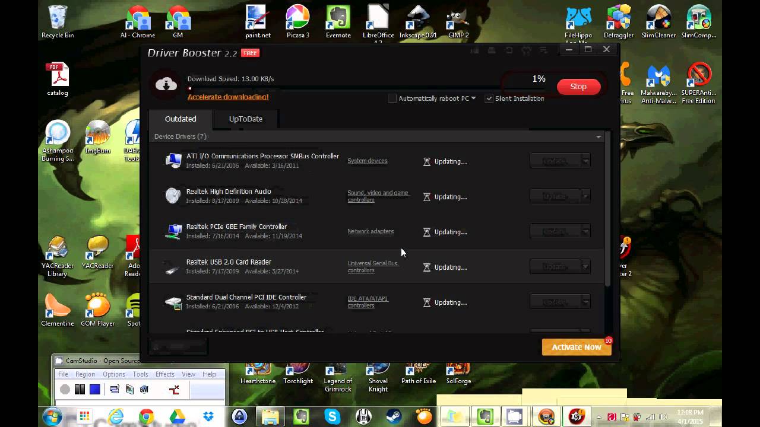Switch to the Outdated tab
The width and height of the screenshot is (760, 427).
180,119
